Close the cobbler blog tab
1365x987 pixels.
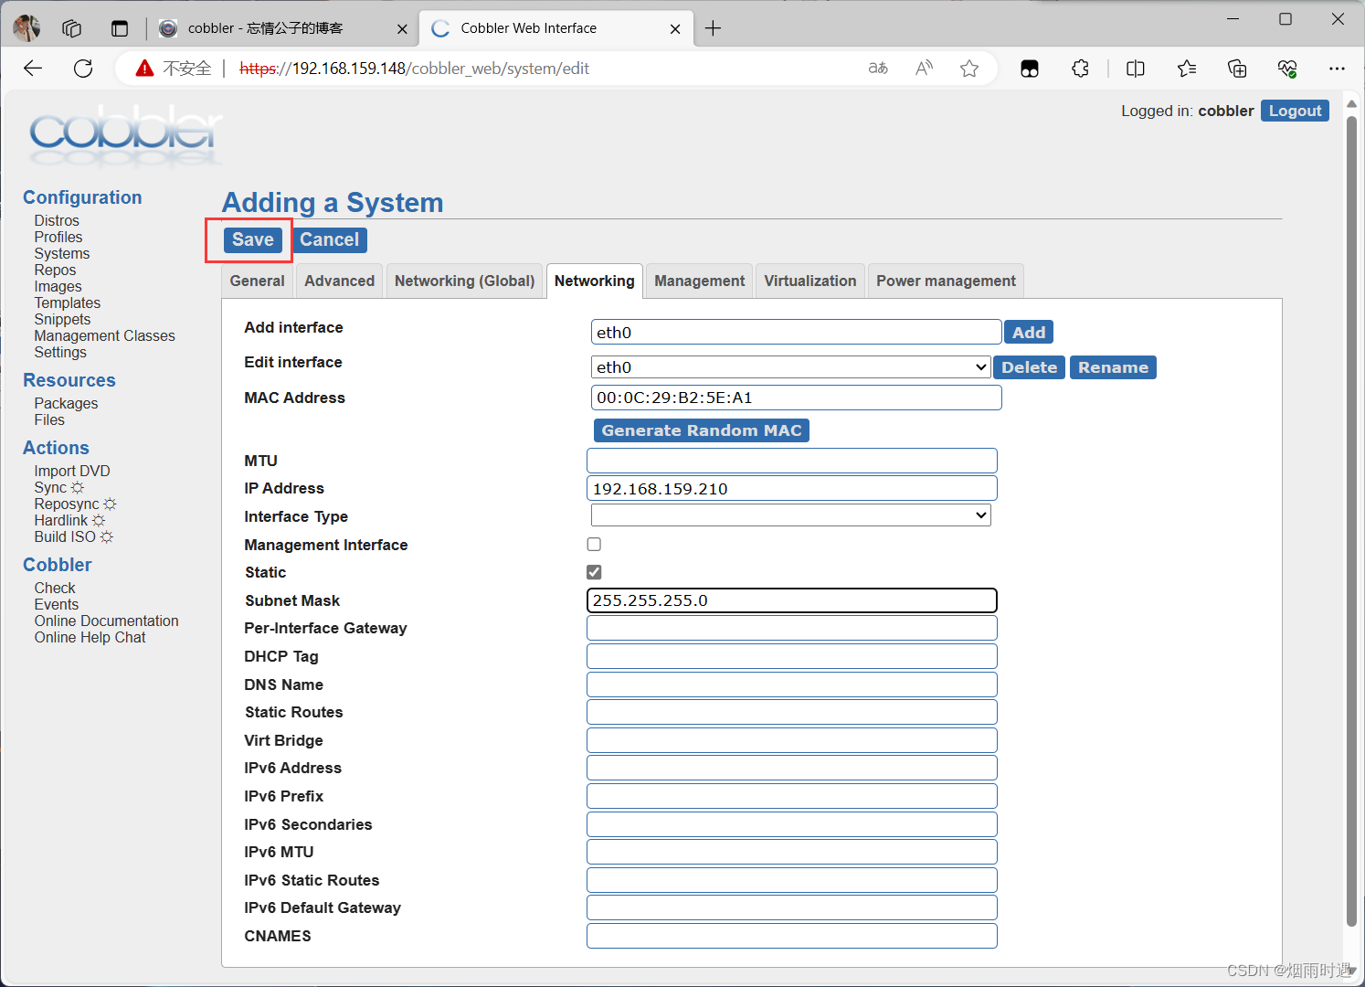402,29
